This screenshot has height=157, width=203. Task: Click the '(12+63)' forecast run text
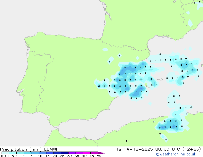click(x=192, y=149)
